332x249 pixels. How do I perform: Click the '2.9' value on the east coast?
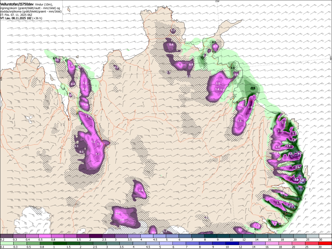coord(288,146)
